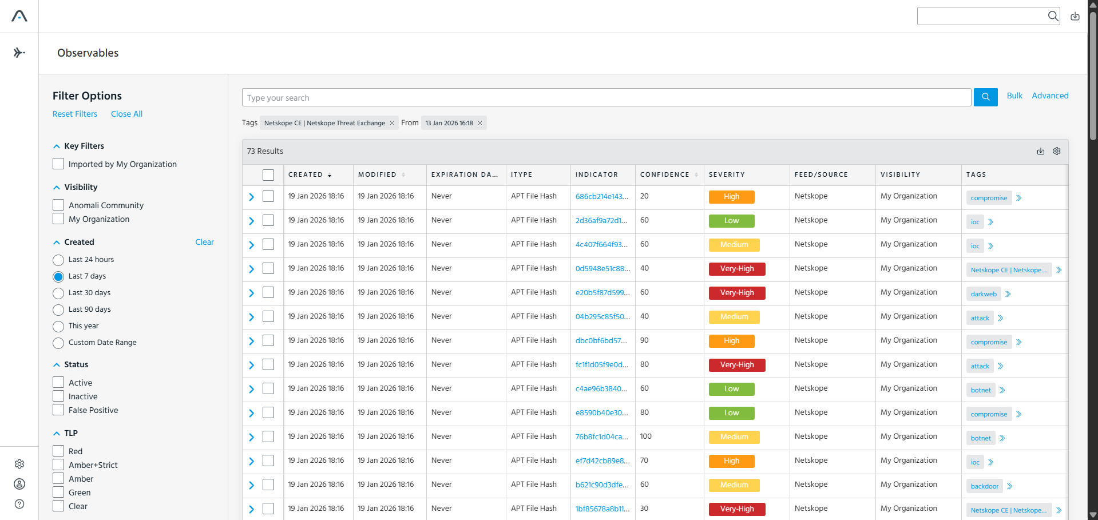Open the Advanced search link
The width and height of the screenshot is (1098, 520).
click(1050, 96)
